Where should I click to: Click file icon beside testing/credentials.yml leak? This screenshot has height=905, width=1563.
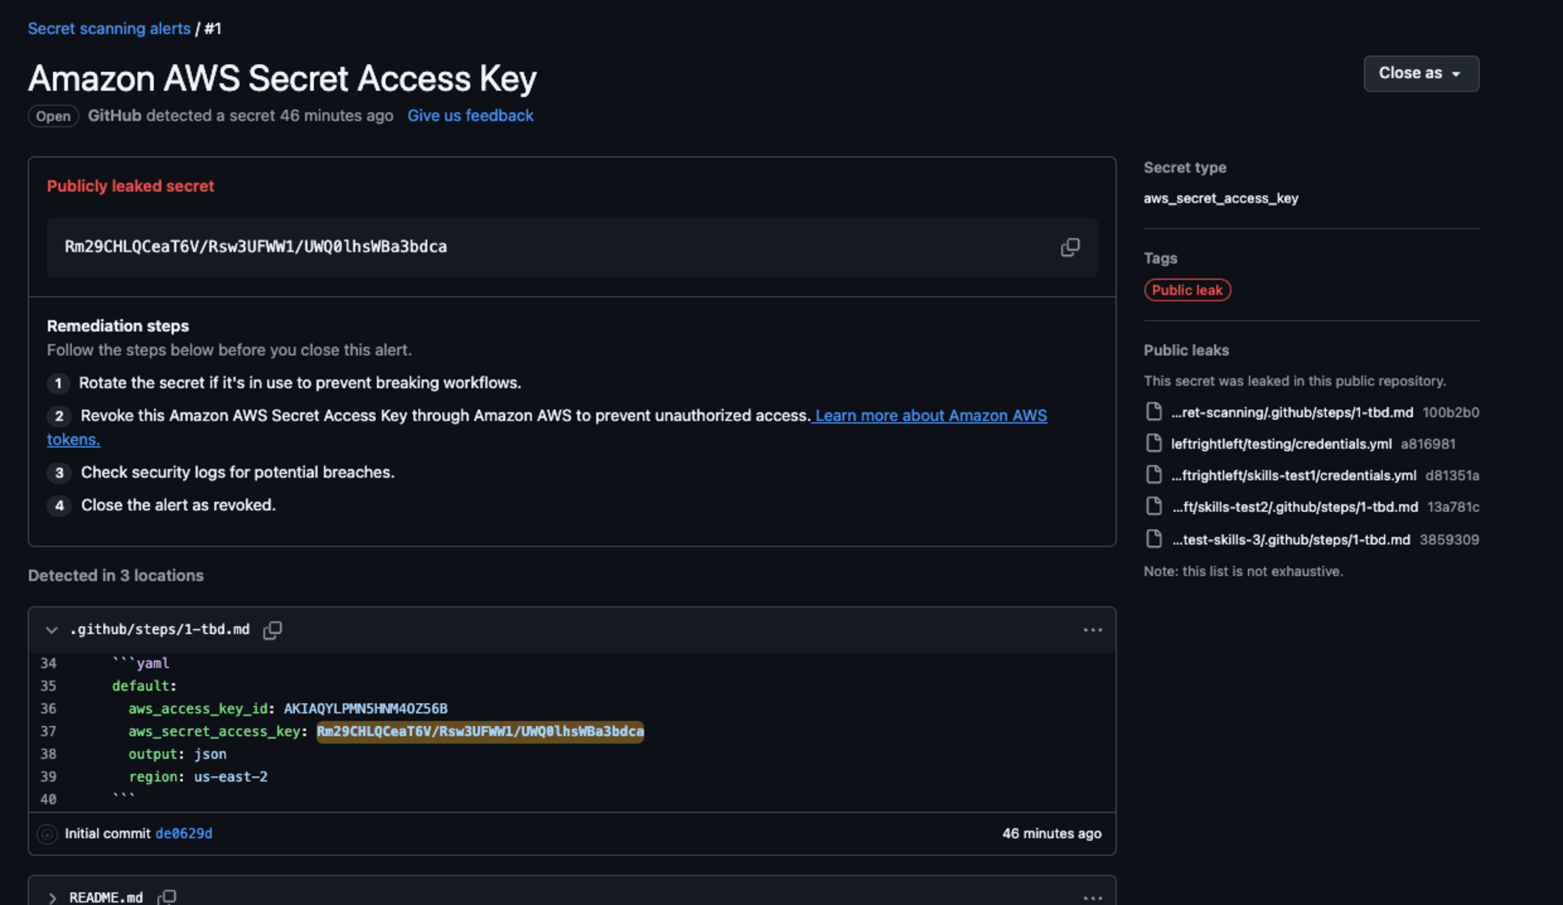(x=1153, y=443)
